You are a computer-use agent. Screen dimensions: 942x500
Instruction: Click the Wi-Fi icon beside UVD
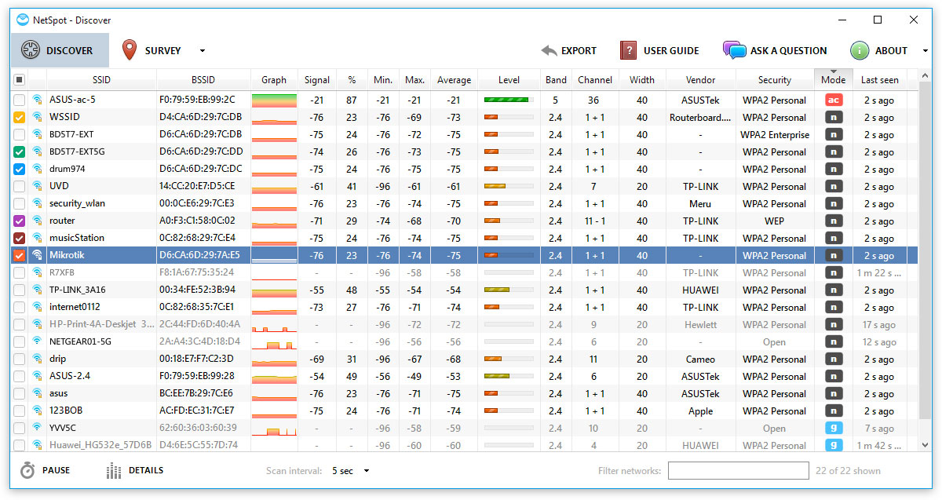[37, 186]
